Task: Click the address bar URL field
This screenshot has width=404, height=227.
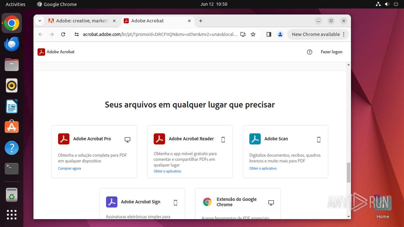Action: (160, 34)
